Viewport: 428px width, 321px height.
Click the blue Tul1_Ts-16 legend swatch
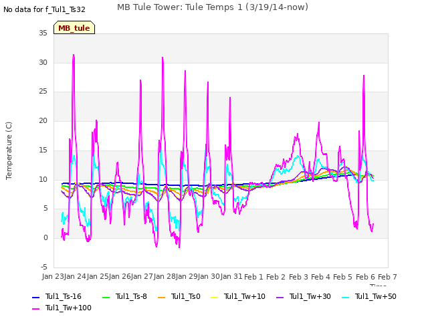pyautogui.click(x=35, y=297)
